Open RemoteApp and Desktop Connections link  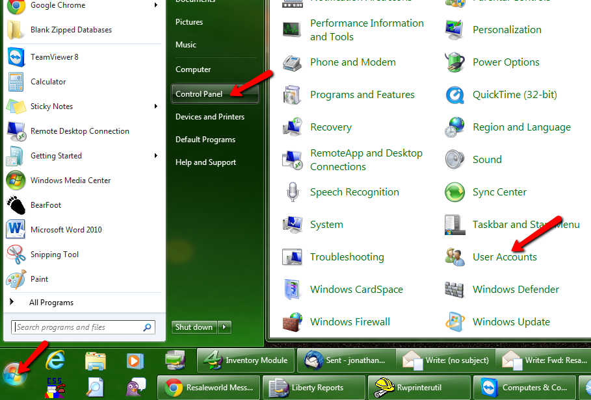pos(366,160)
